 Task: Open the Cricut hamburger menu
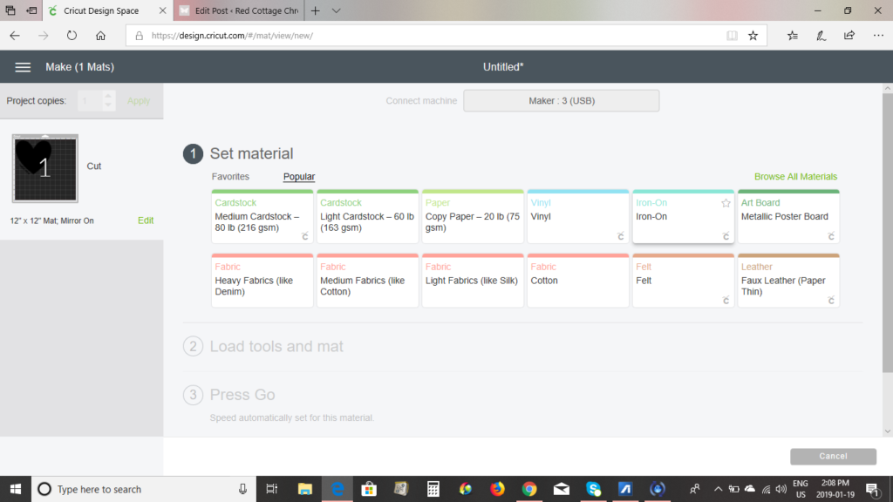(x=23, y=67)
